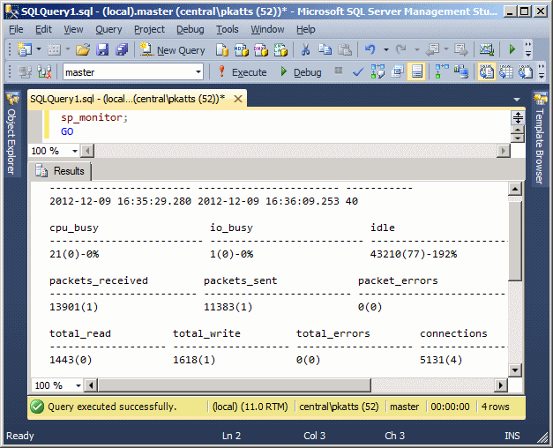Click the Cancel Executing Query stop icon
Screen dimensions: 553x448
tap(338, 71)
